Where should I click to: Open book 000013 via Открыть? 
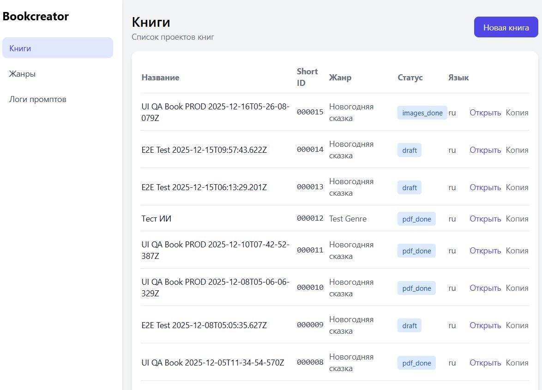click(x=485, y=187)
